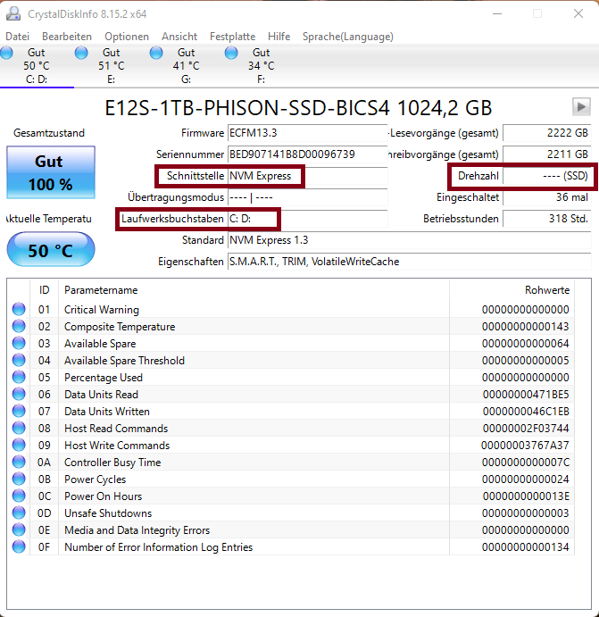
Task: Click raw value 0000003767A37
Action: point(525,446)
